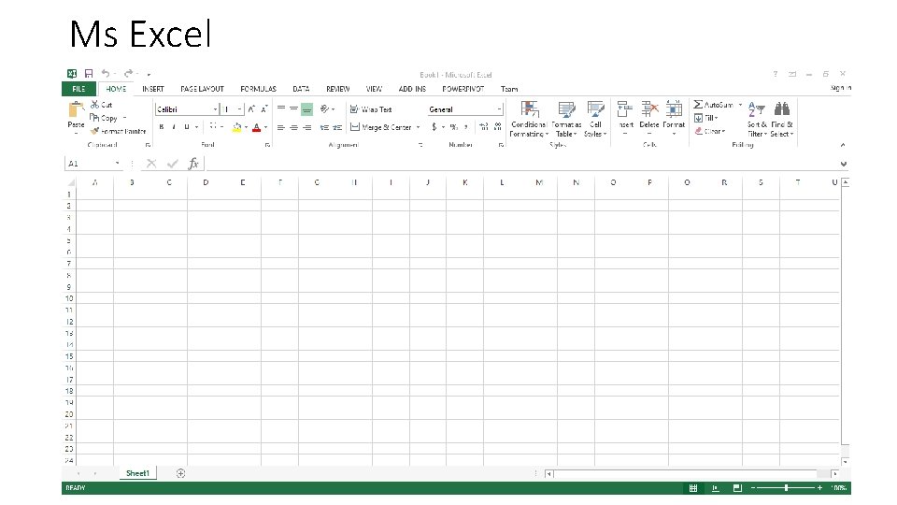Click the Paste clipboard icon

tap(76, 109)
